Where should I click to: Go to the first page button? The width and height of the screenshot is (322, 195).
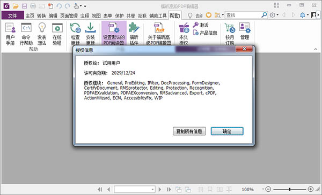click(100, 190)
